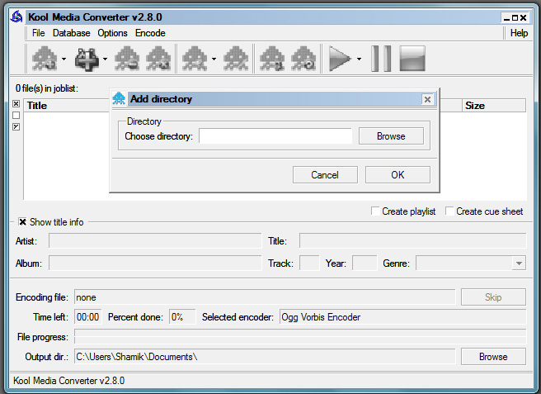Screen dimensions: 541x394
Task: Click the Ogg Vorbis Encoder text
Action: coord(321,317)
